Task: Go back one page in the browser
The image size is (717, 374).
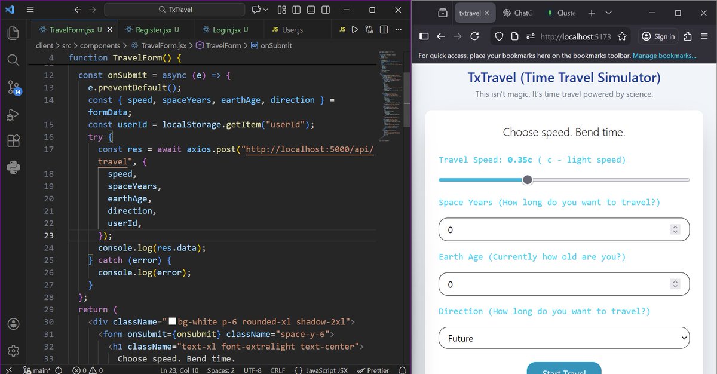Action: [441, 36]
